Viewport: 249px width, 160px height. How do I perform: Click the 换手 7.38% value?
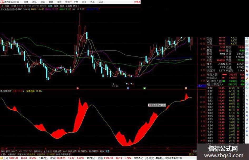(x=222, y=64)
